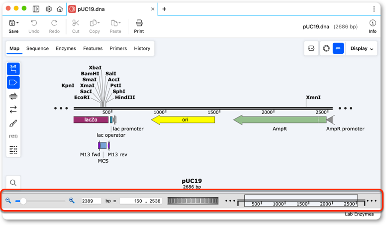The image size is (386, 225).
Task: Open the Enzymes tab
Action: pos(66,49)
